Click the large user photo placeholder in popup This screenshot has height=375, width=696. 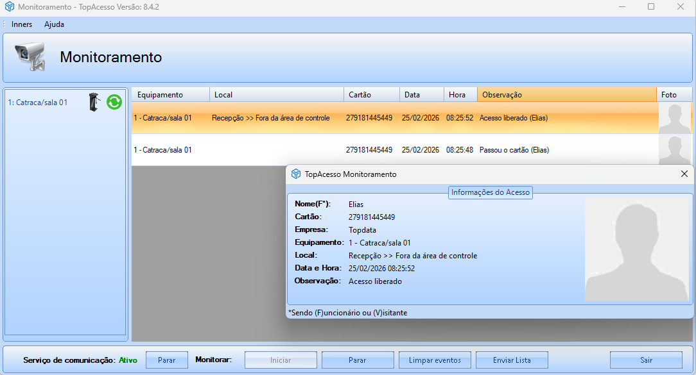coord(636,249)
